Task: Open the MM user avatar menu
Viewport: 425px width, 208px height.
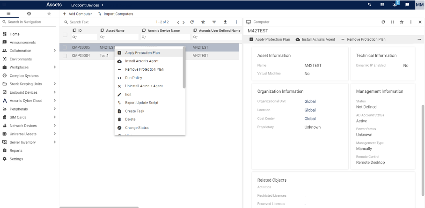Action: [x=419, y=5]
